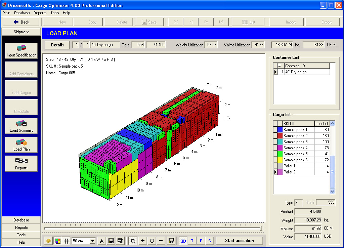Viewport: 344px width, 248px height.
Task: Click the zoom-to-fit icon
Action: [133, 241]
